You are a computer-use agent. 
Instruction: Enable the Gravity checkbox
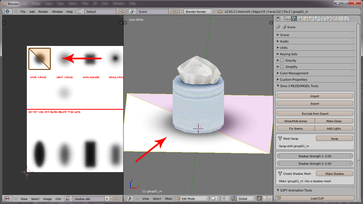282,61
